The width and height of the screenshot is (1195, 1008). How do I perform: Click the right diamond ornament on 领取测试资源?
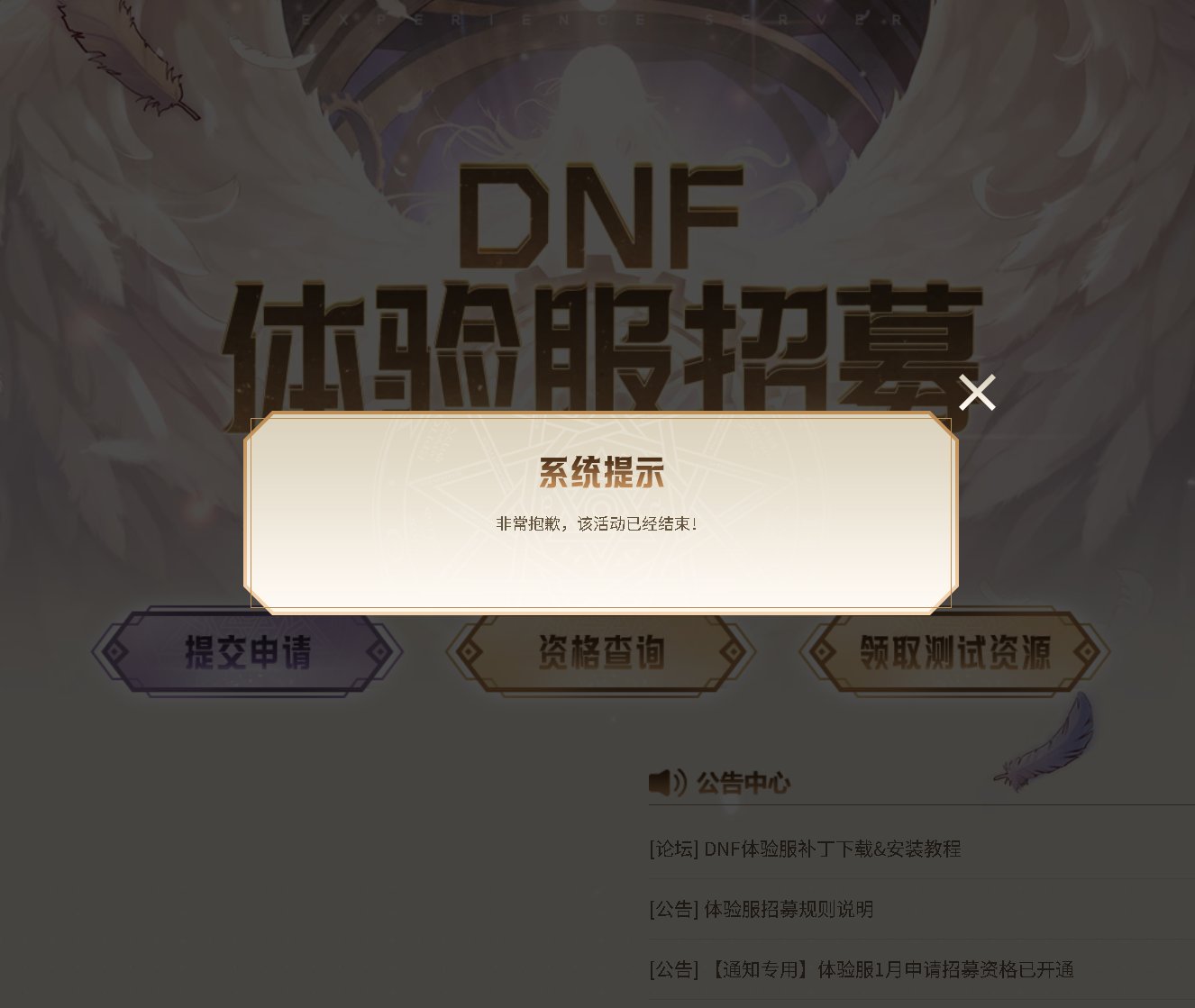pyautogui.click(x=1087, y=652)
